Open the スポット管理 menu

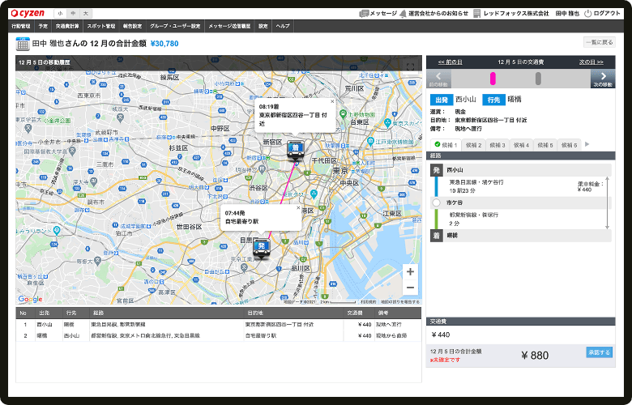coord(101,26)
